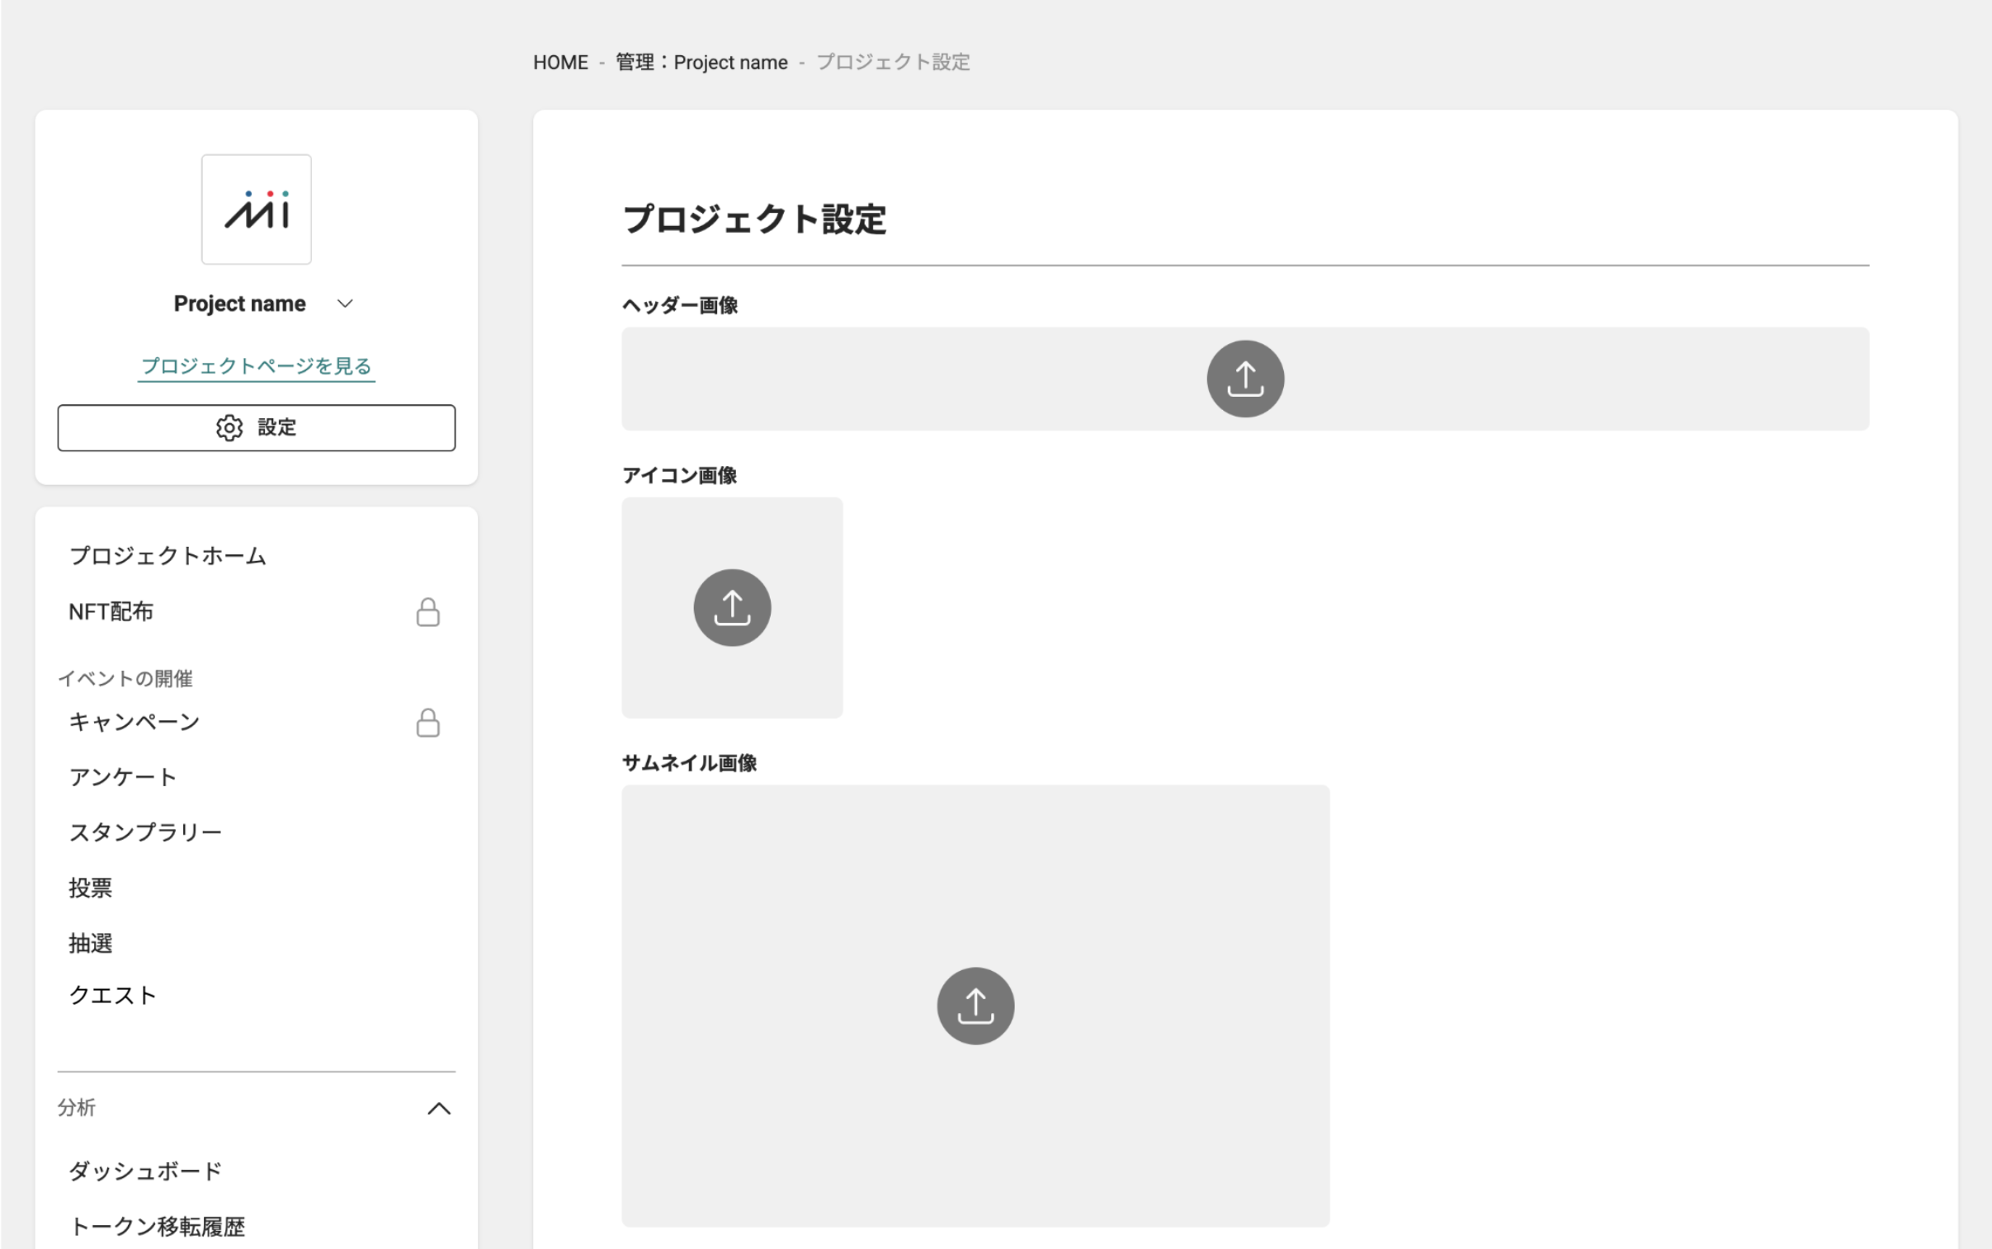Click the icon image upload button

tap(731, 607)
